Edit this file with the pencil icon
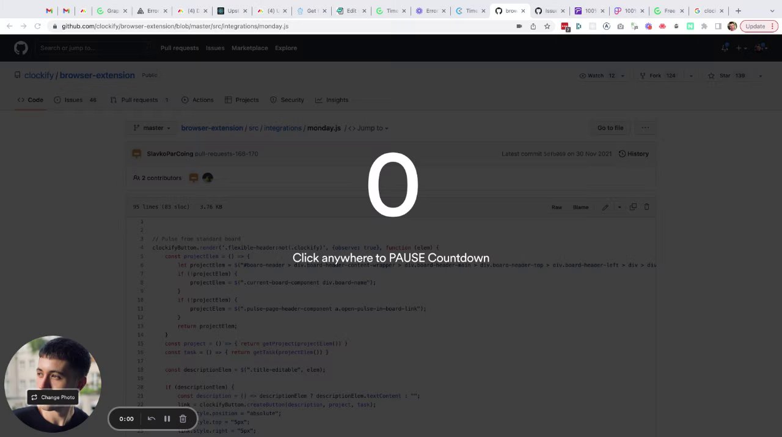782x437 pixels. tap(605, 207)
